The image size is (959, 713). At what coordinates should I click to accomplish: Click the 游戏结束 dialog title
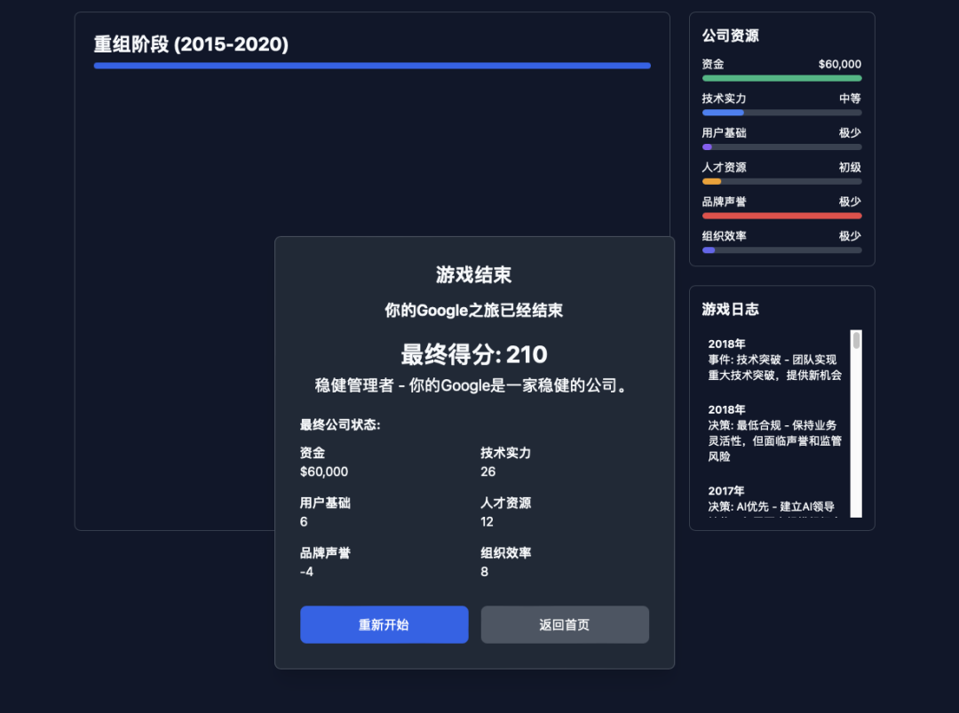474,275
